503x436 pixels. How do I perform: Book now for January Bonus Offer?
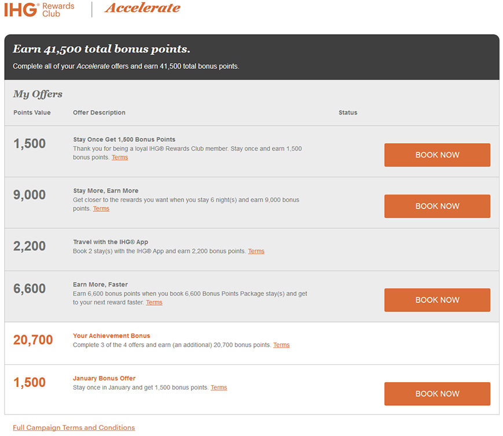[x=437, y=394]
